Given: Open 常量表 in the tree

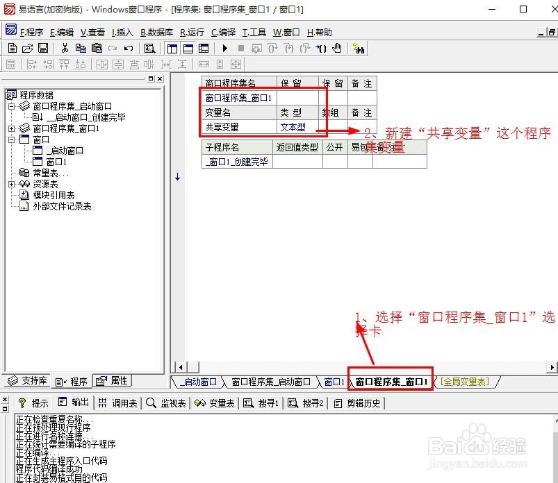Looking at the screenshot, I should pyautogui.click(x=51, y=173).
